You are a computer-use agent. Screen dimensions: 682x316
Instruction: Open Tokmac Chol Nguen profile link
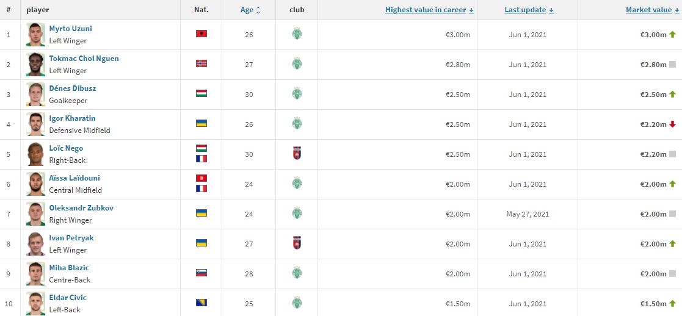(84, 59)
